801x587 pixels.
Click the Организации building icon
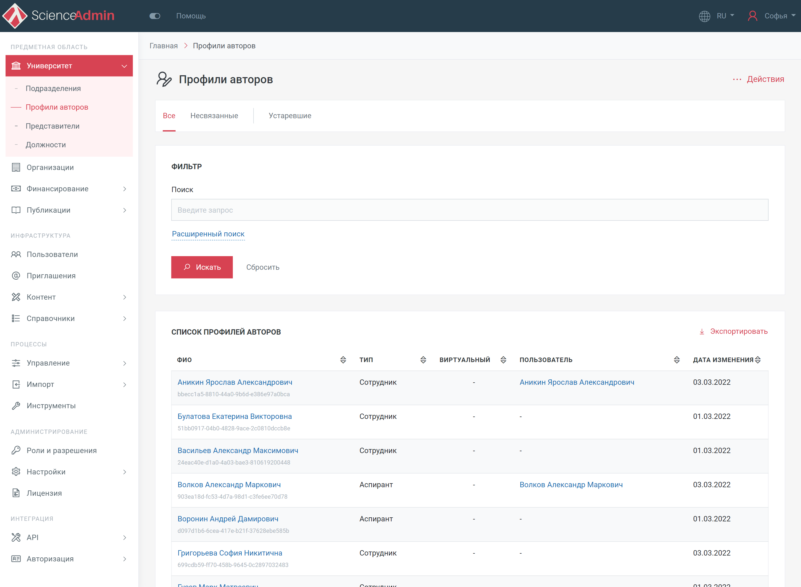click(16, 167)
